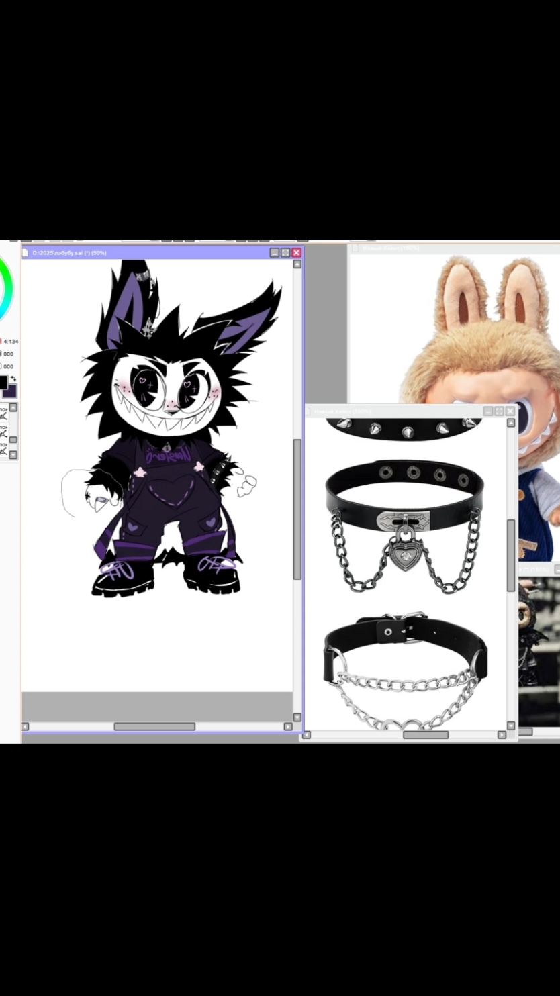Maximize the лабубу.sai canvas window
The image size is (560, 996).
tap(285, 253)
